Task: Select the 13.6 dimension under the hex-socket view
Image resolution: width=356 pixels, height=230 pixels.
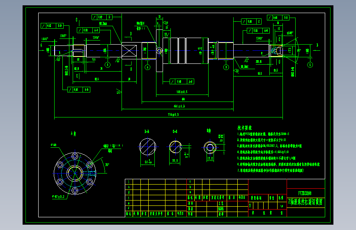Action: point(210,158)
